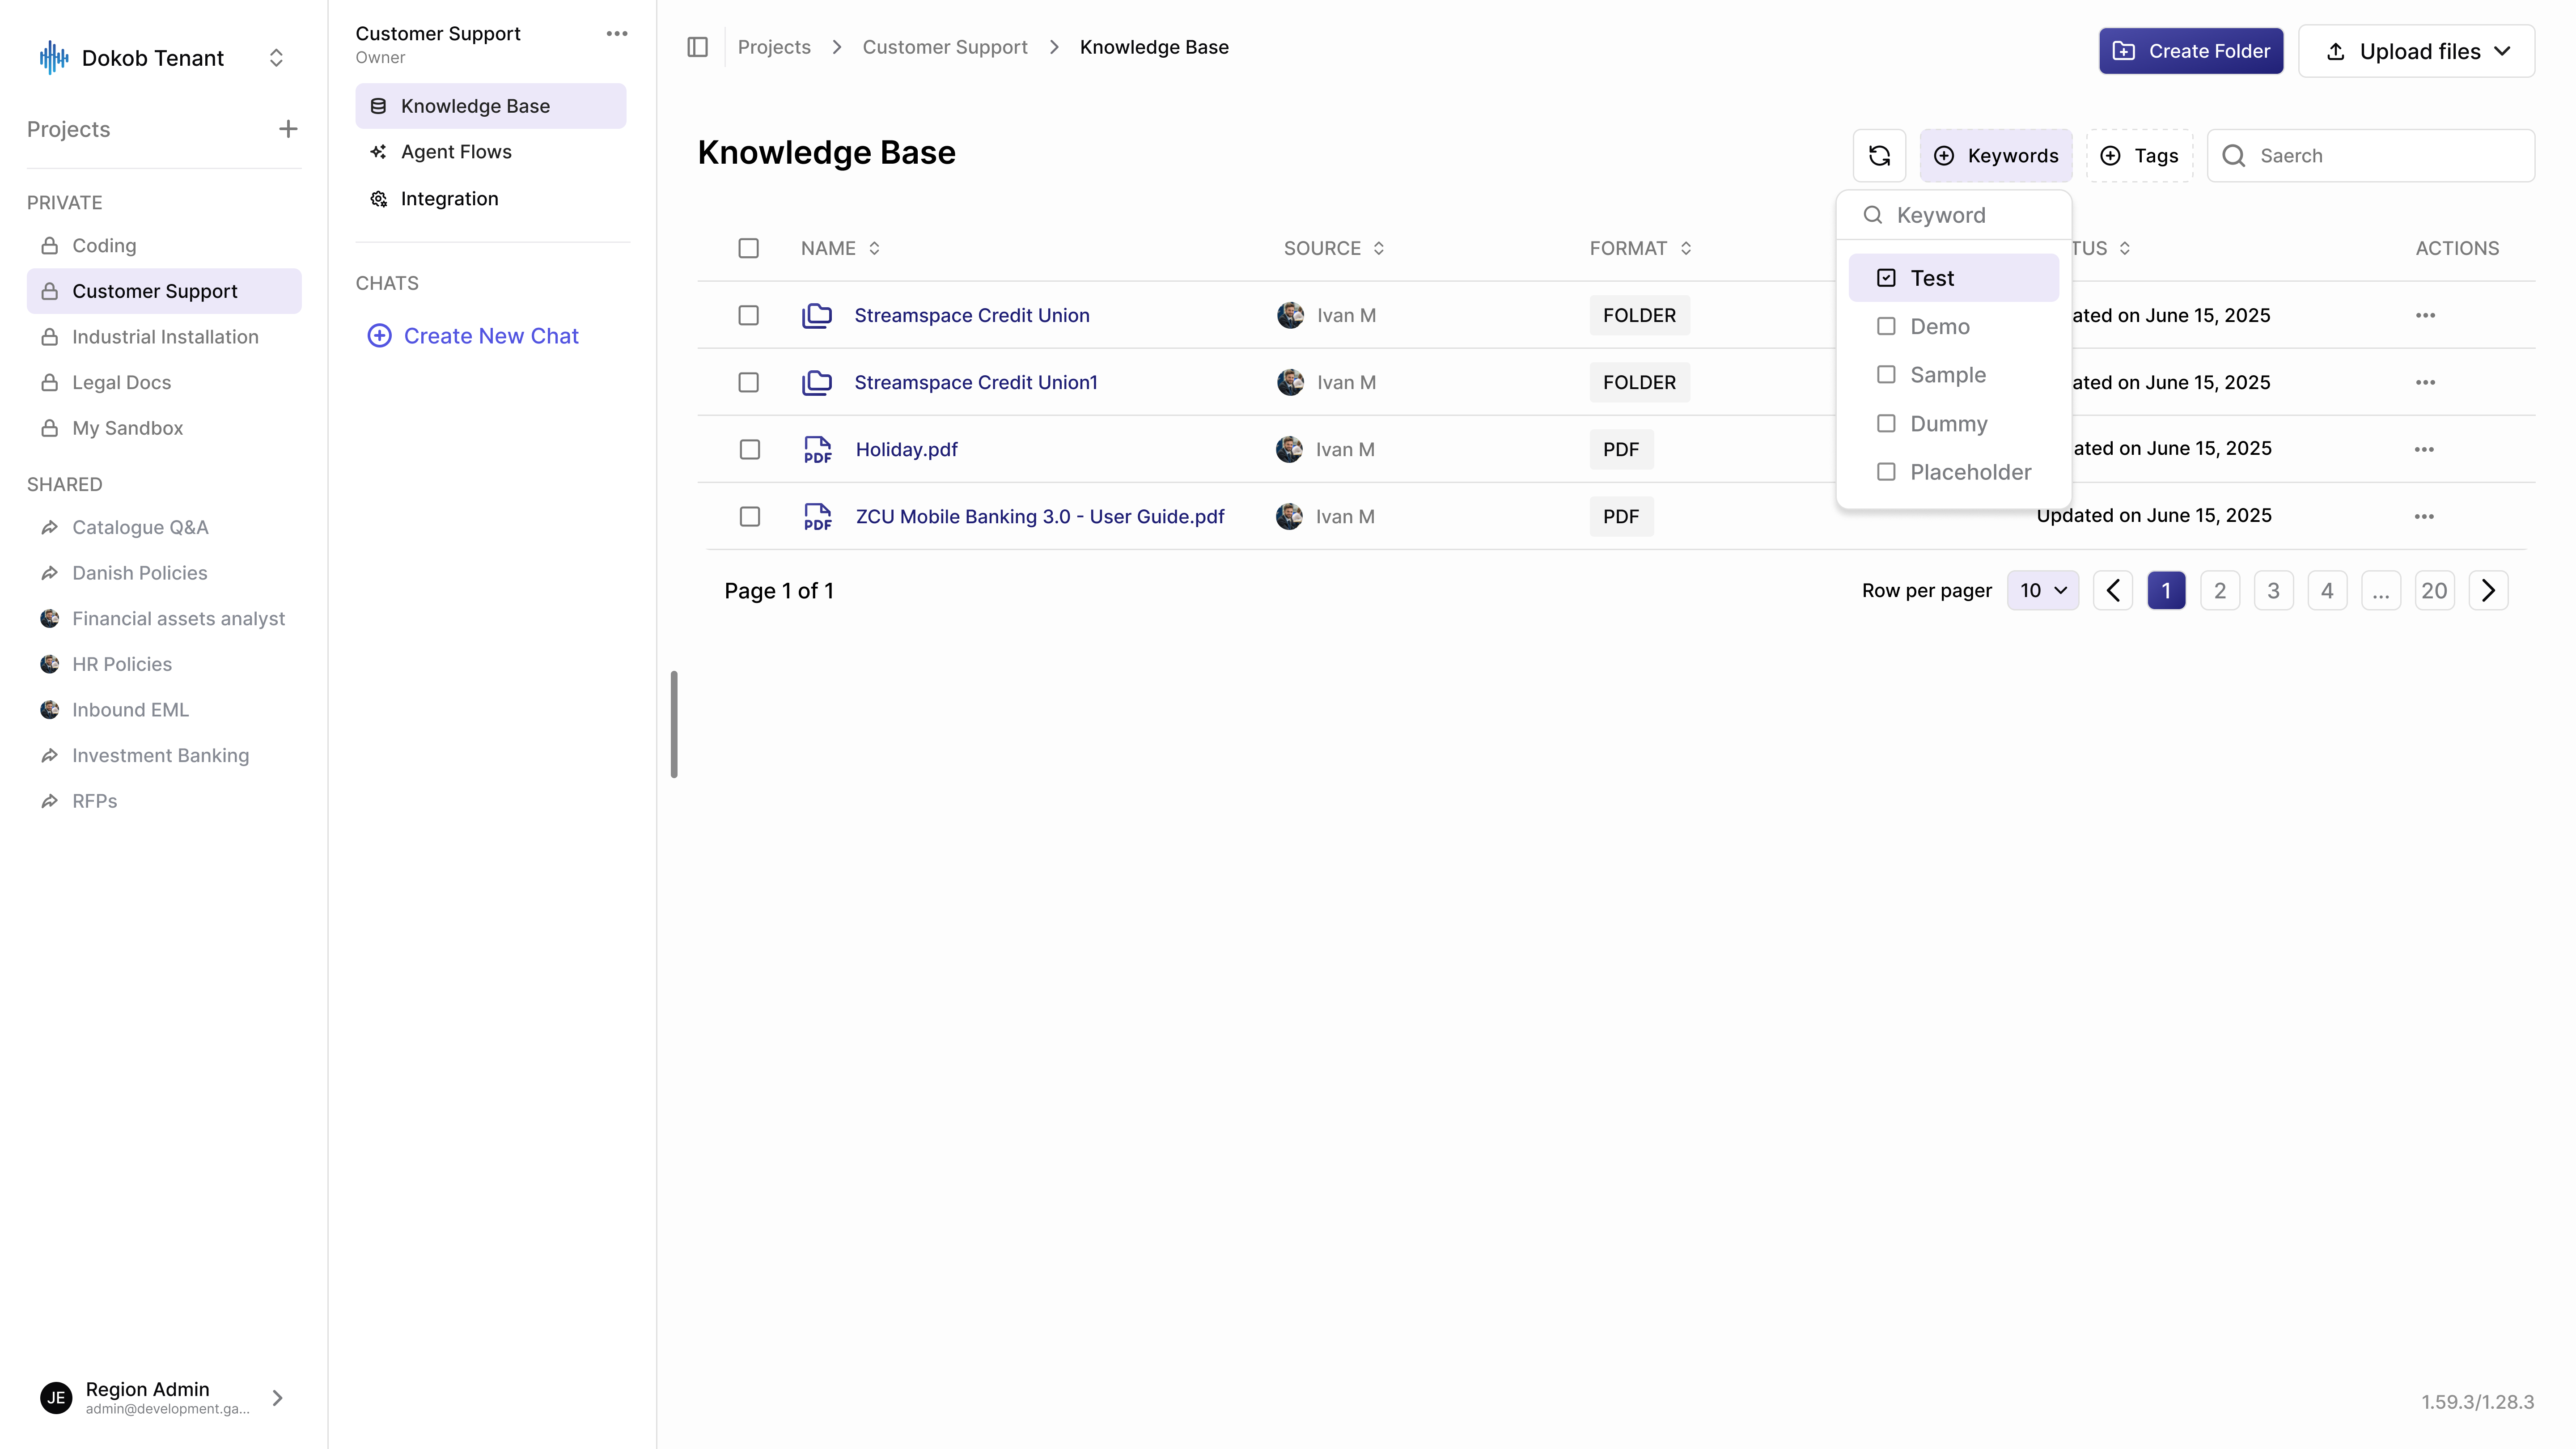The image size is (2576, 1449).
Task: Select the Holiday.pdf row checkbox
Action: tap(749, 449)
